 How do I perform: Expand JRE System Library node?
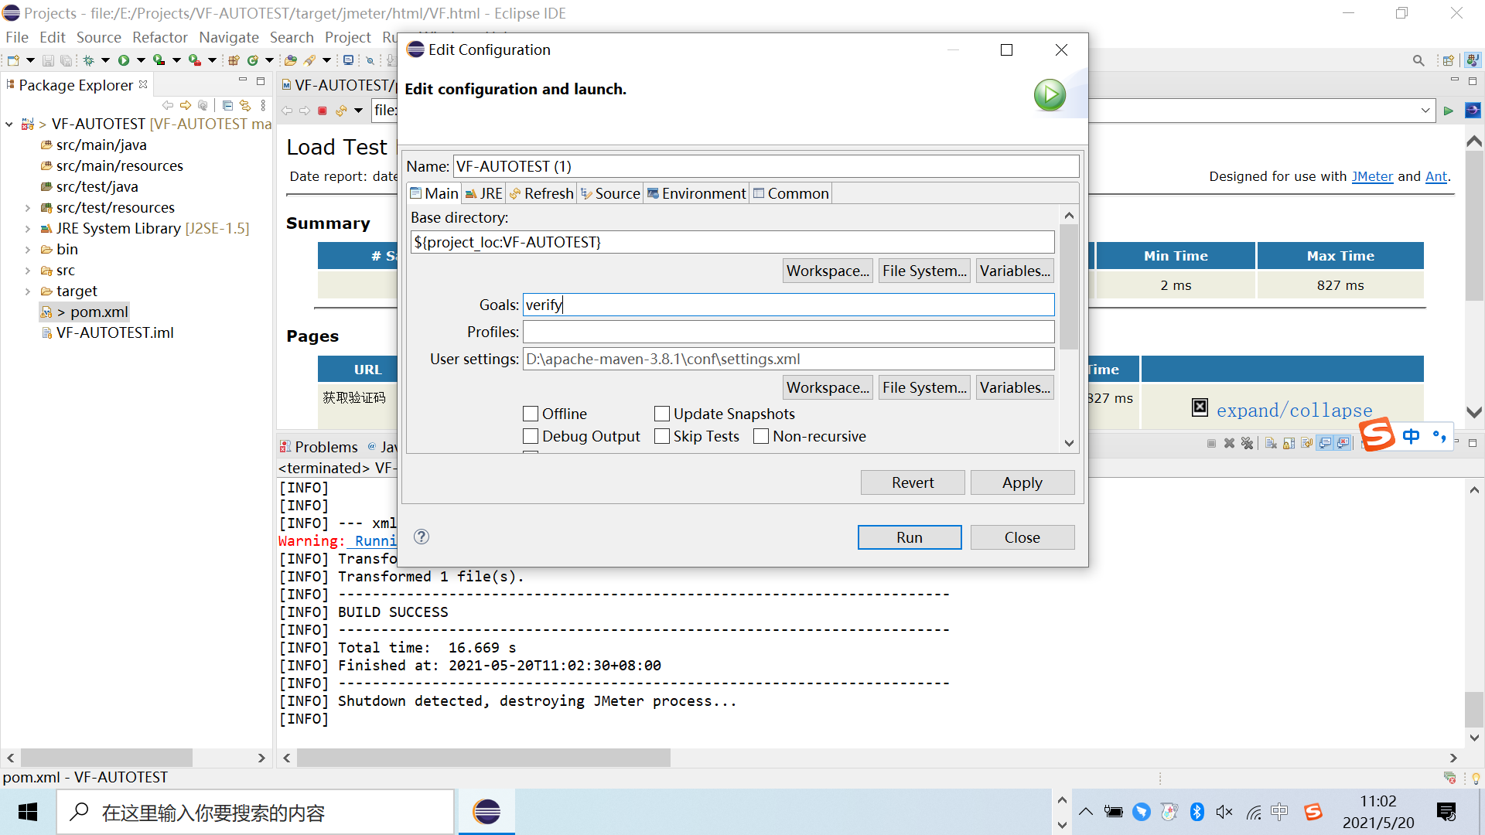click(28, 229)
